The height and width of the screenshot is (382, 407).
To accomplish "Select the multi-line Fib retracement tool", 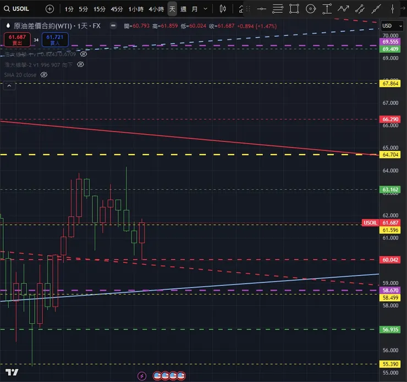I will [x=278, y=9].
